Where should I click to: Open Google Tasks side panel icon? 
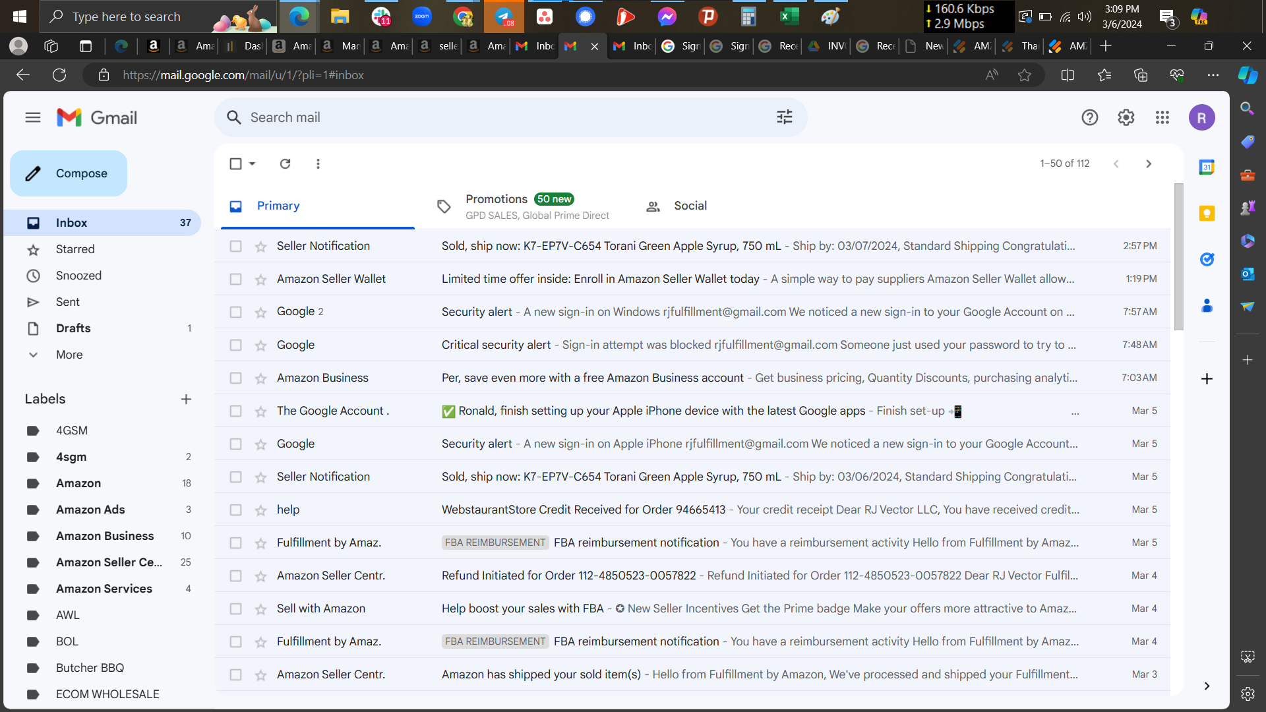coord(1207,260)
